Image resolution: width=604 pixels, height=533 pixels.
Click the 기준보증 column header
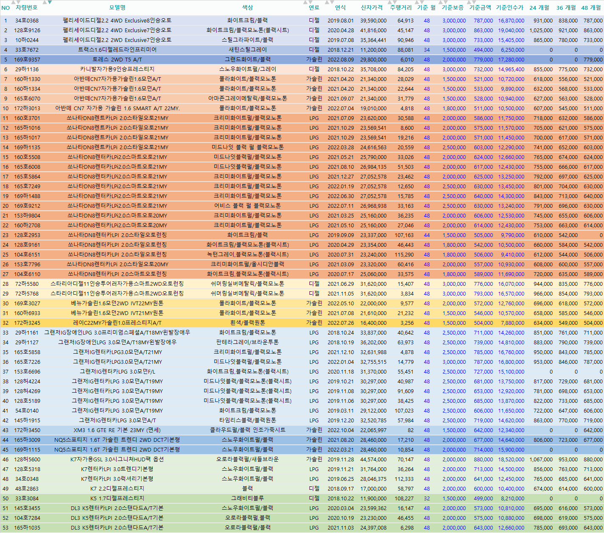click(x=453, y=8)
